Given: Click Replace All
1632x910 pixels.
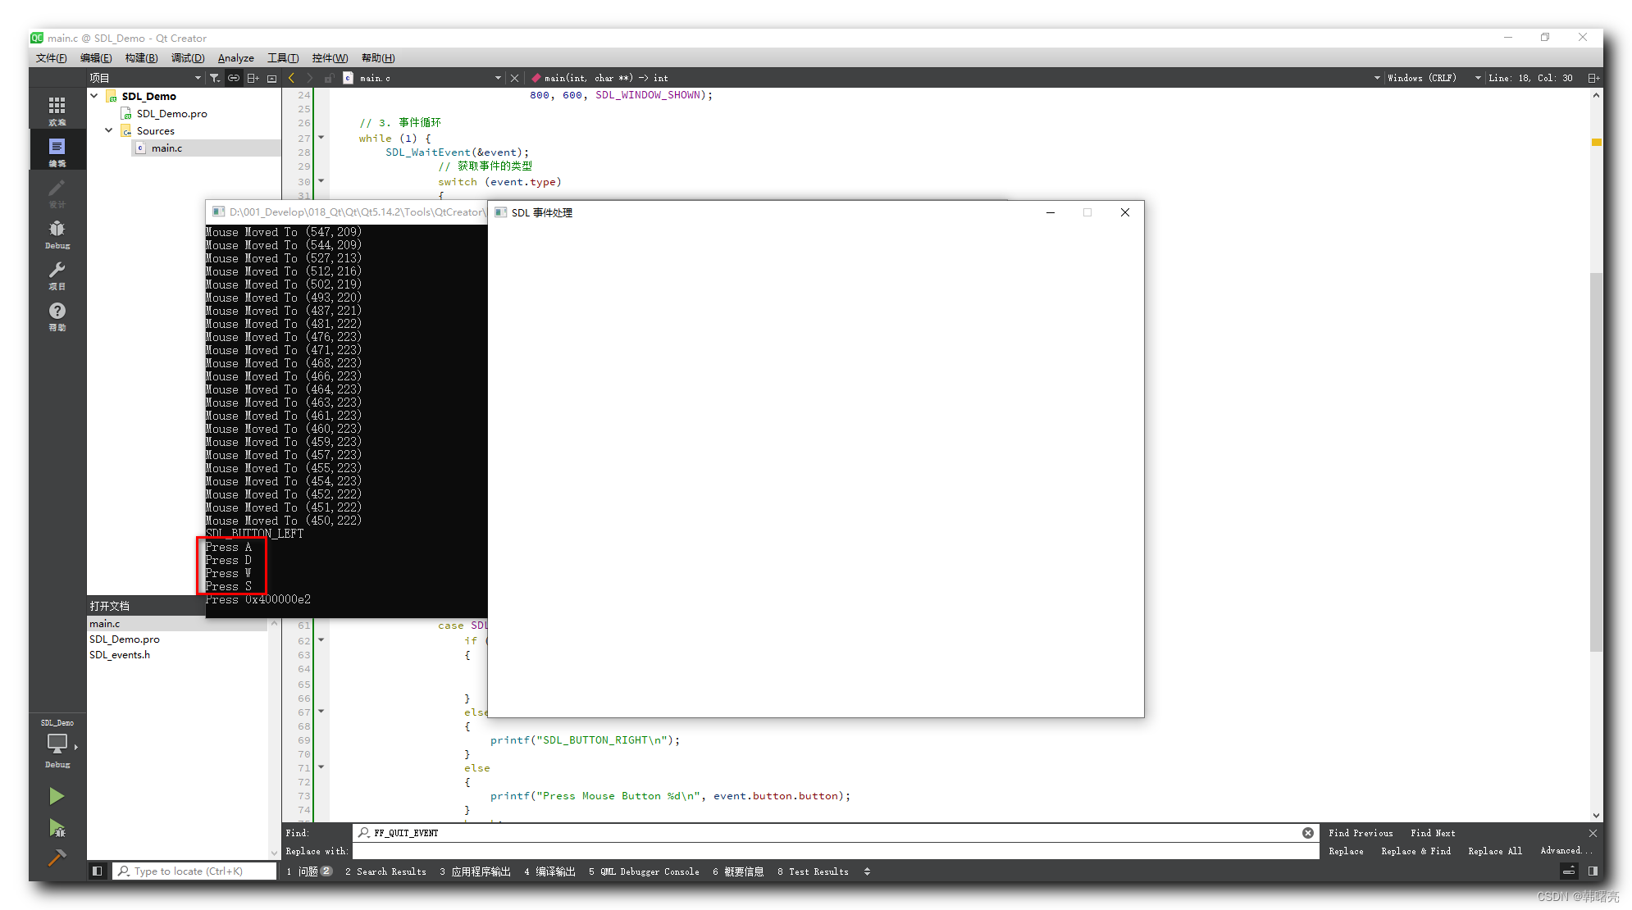Looking at the screenshot, I should coord(1494,851).
